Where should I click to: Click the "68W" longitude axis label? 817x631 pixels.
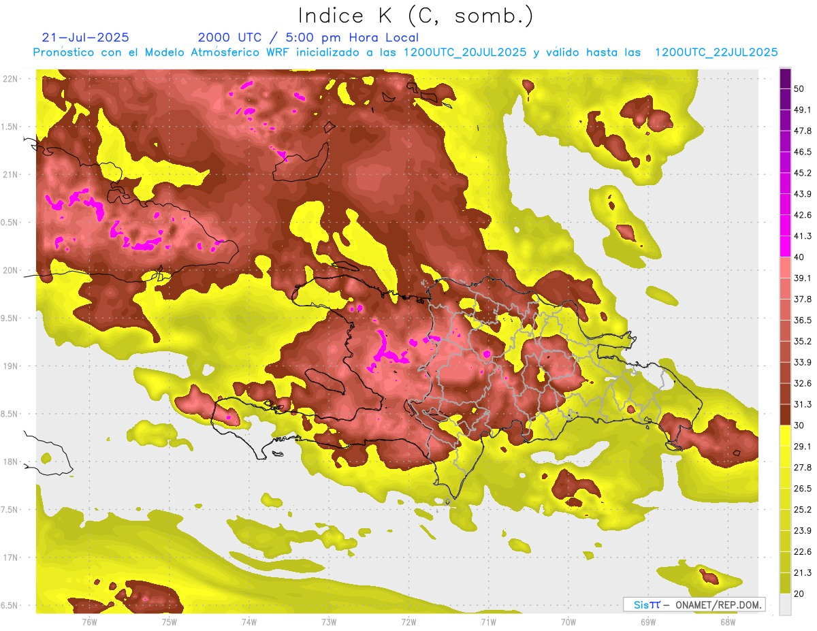tap(728, 621)
